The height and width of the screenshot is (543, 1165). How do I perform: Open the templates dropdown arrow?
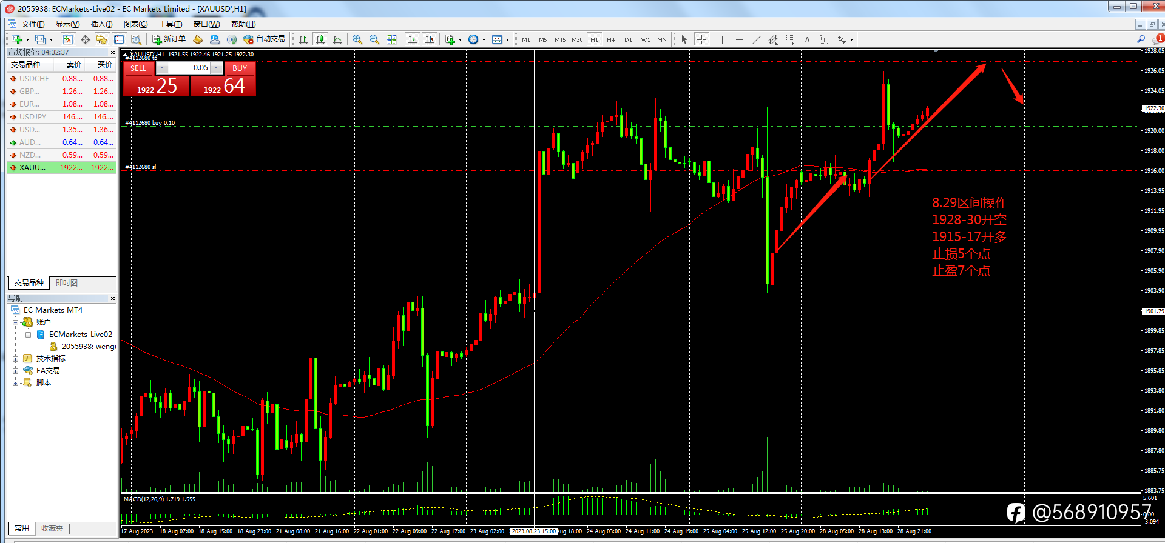point(507,40)
